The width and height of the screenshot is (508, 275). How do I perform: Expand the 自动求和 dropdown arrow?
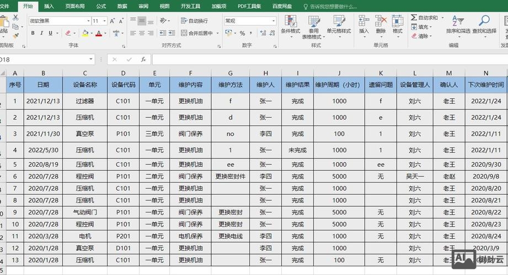(x=442, y=18)
